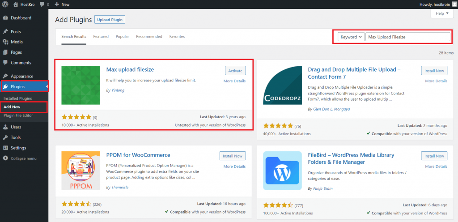Image resolution: width=458 pixels, height=222 pixels.
Task: Open comments bubble icon in admin bar
Action: pyautogui.click(x=42, y=4)
